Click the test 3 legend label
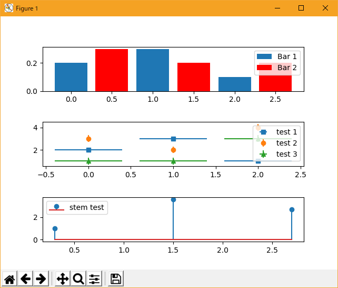338x288 pixels. tap(286, 154)
